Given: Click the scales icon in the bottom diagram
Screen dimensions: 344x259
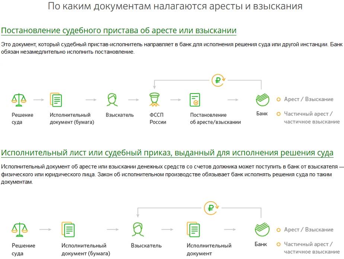Looking at the screenshot, I should (19, 230).
